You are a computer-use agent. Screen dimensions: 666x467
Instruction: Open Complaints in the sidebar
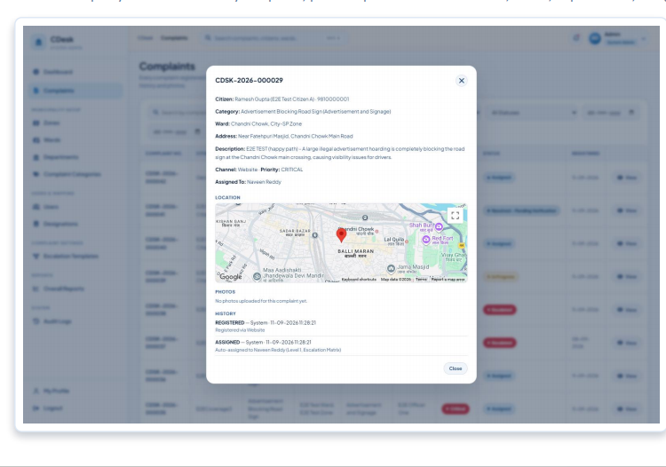[76, 91]
